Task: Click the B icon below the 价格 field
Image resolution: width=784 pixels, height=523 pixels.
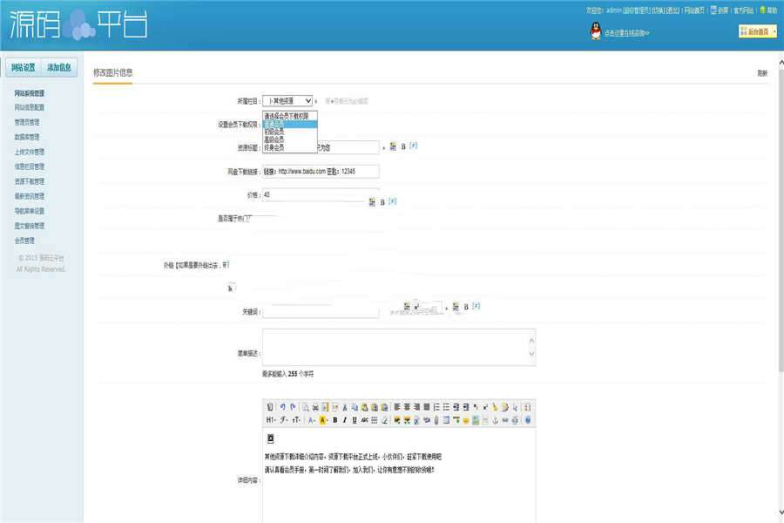Action: coord(382,202)
